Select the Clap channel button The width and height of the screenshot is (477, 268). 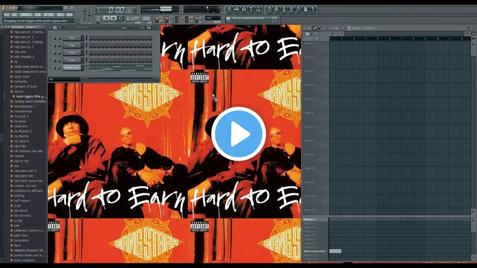pyautogui.click(x=72, y=45)
